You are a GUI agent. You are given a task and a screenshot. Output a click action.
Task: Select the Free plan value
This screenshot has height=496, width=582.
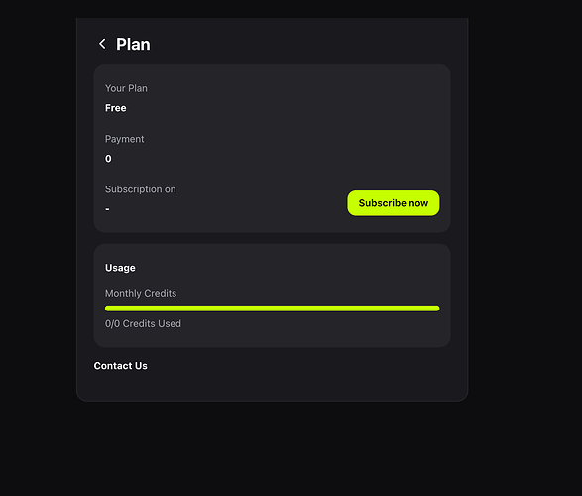pos(115,108)
